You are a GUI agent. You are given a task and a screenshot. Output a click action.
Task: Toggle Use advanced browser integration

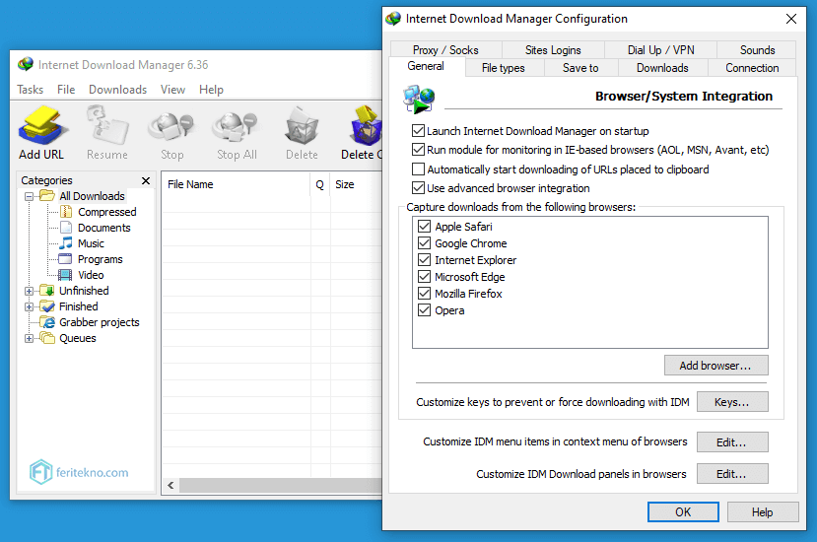click(x=418, y=187)
